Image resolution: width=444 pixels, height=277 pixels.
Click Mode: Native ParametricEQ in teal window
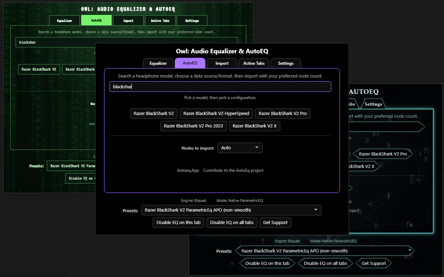[333, 241]
